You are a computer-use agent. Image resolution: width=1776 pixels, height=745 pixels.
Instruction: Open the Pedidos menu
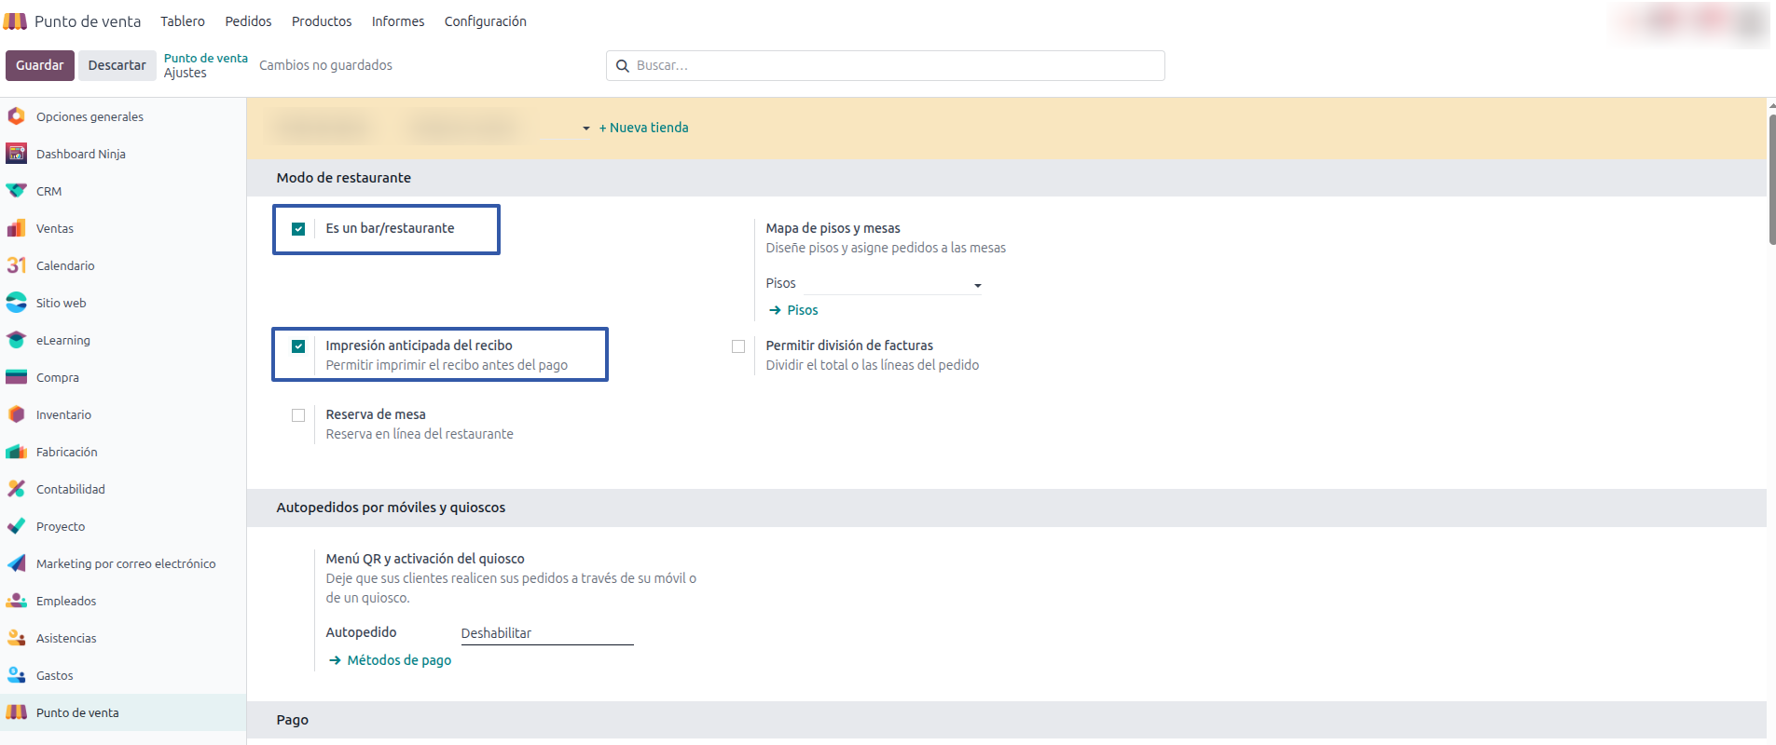click(248, 21)
